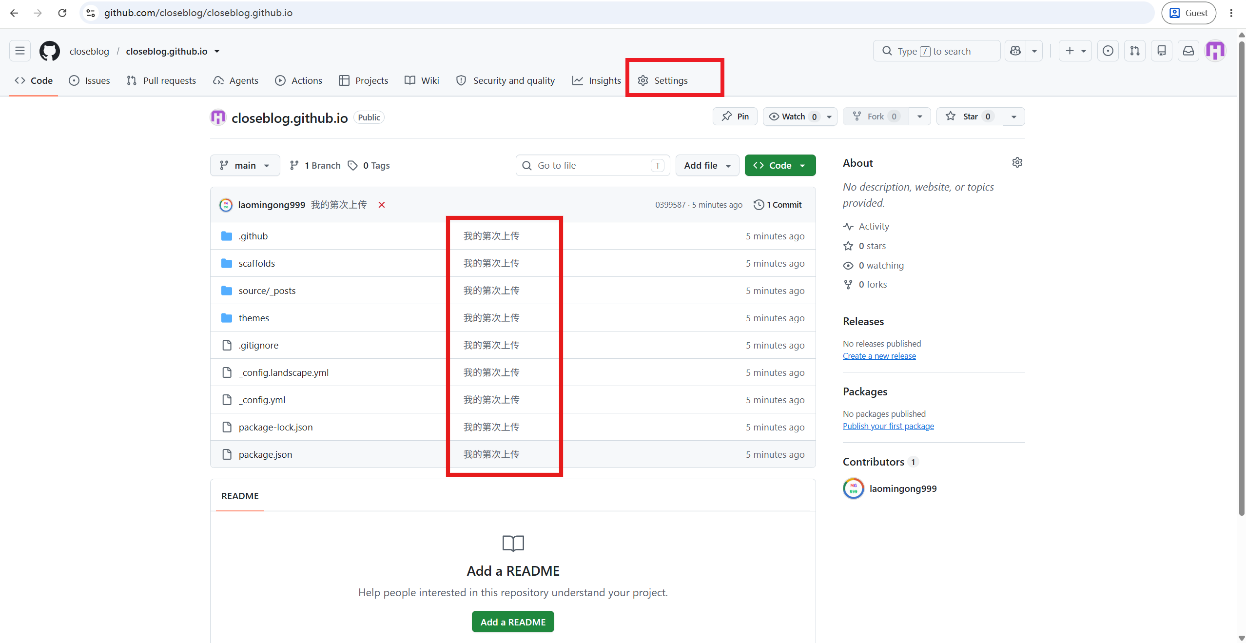
Task: Open the Agents tab
Action: pyautogui.click(x=236, y=80)
